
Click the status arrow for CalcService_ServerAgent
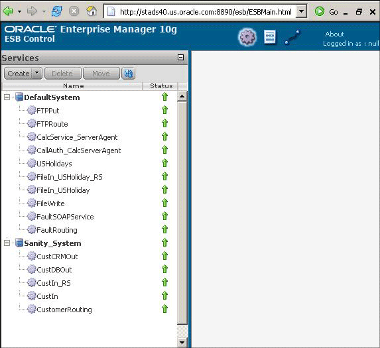click(164, 137)
